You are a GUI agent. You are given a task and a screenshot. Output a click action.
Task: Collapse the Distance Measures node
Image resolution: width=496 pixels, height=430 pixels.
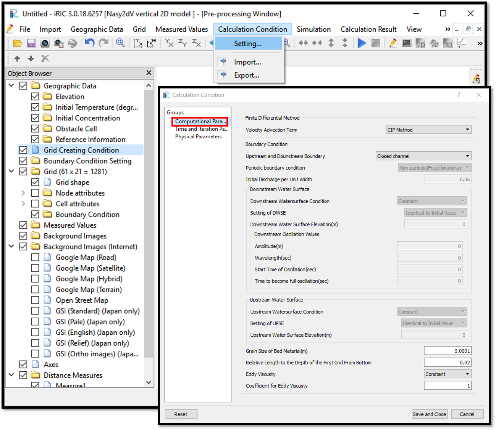[x=11, y=375]
